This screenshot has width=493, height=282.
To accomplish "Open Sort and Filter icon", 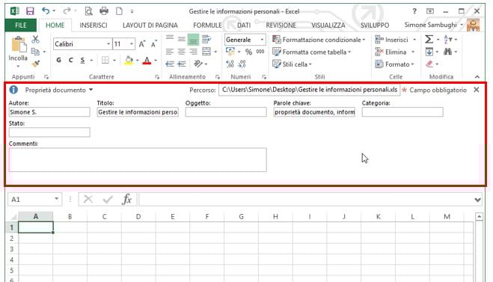I will tap(447, 40).
